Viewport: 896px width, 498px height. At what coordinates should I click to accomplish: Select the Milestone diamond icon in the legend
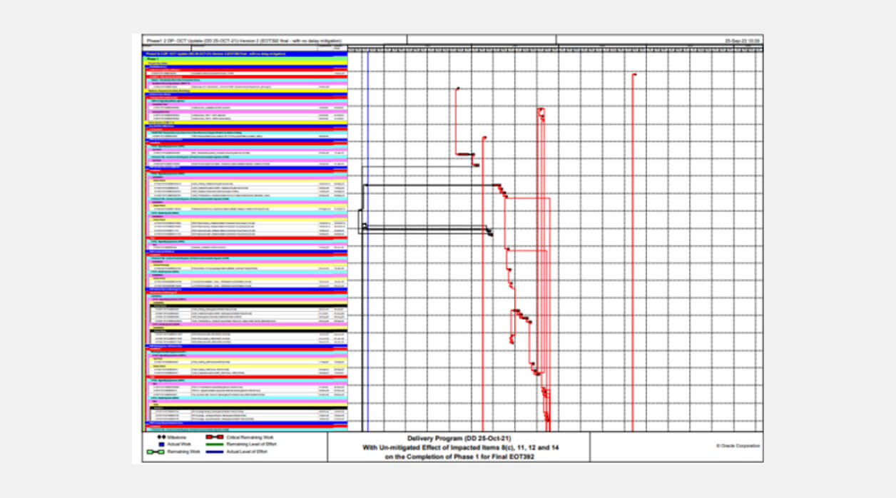click(x=160, y=437)
